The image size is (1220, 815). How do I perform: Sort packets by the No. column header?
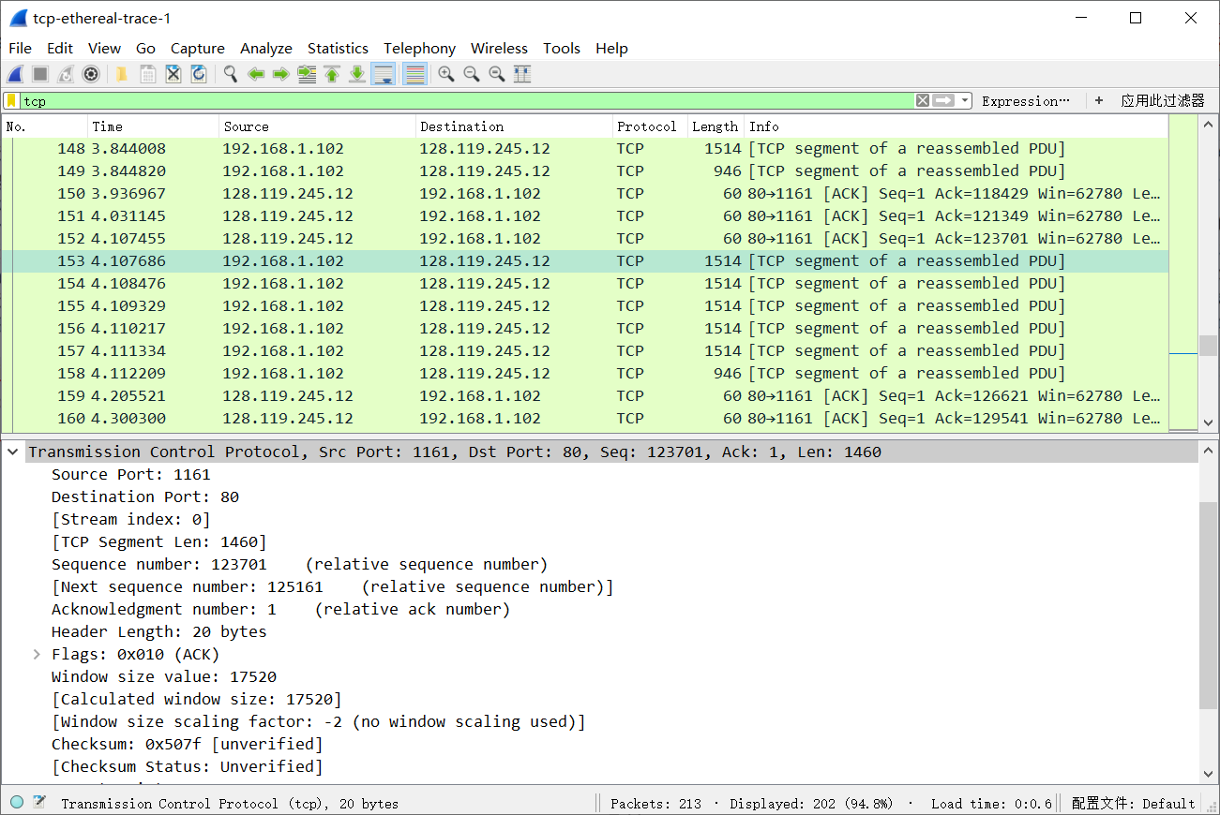(45, 126)
